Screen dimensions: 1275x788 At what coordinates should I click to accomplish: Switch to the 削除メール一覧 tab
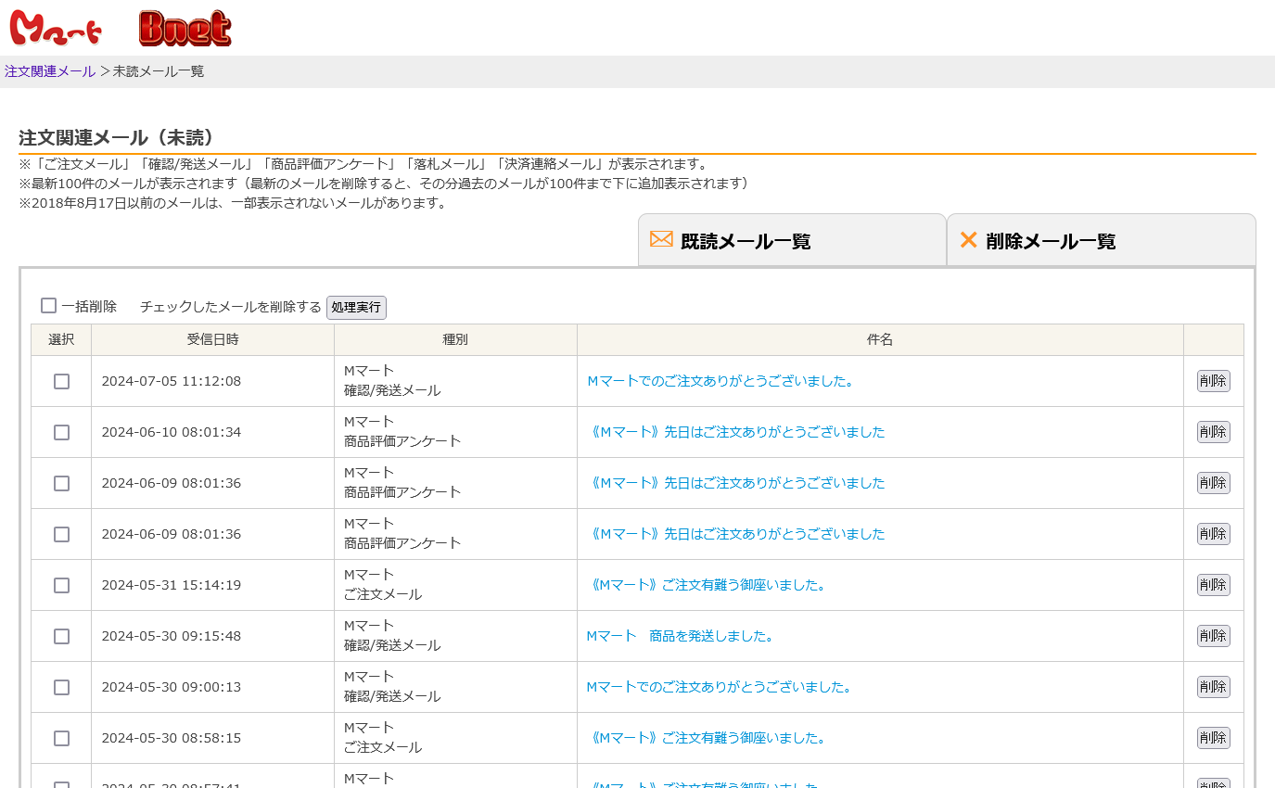[1051, 242]
